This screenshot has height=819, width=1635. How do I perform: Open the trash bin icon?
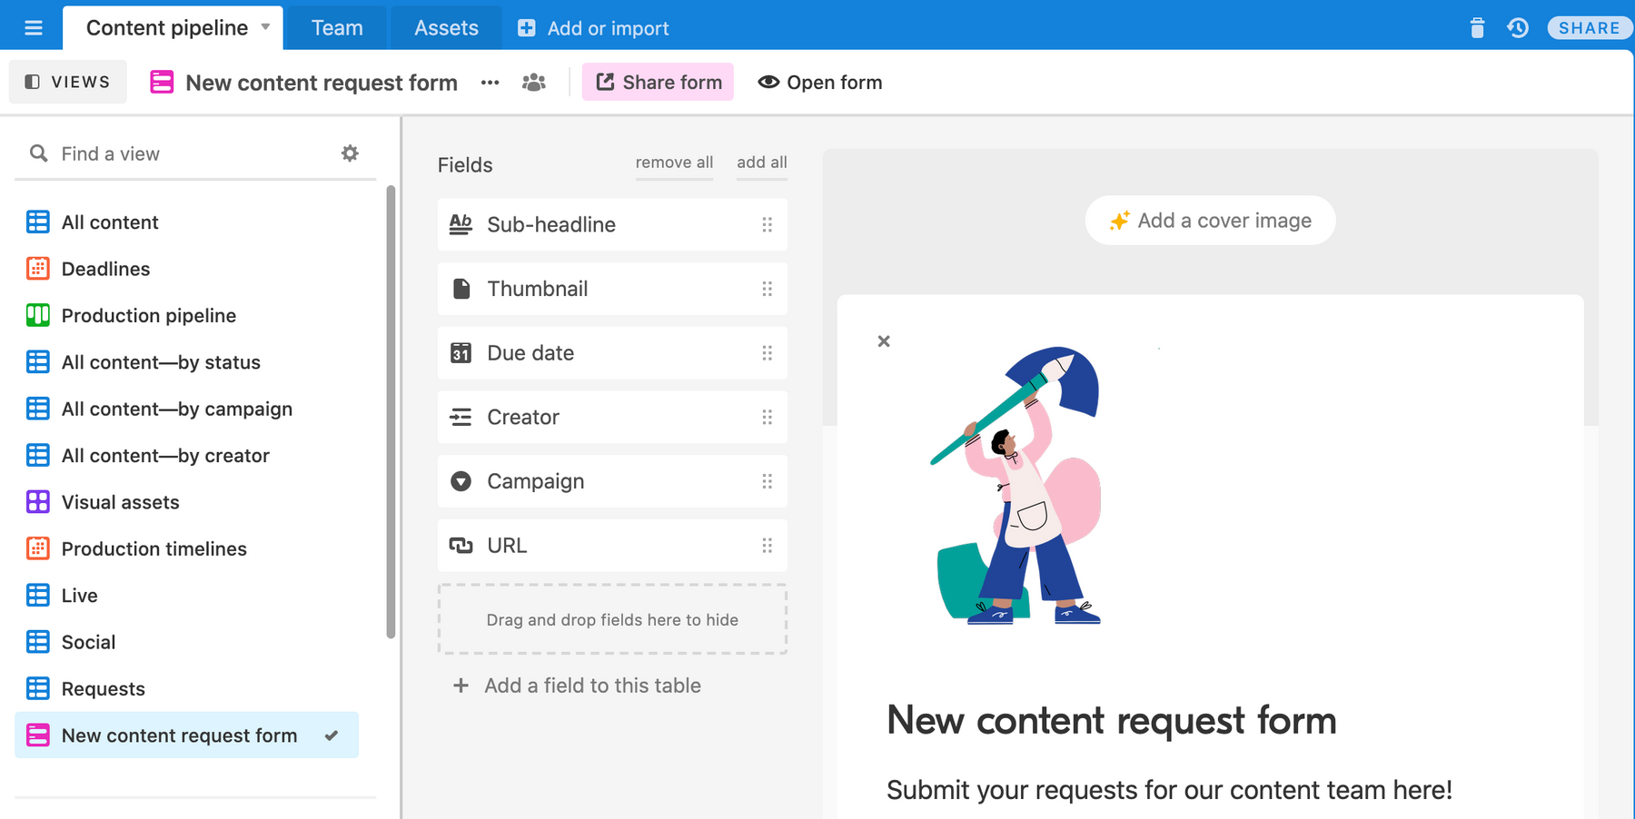point(1477,28)
